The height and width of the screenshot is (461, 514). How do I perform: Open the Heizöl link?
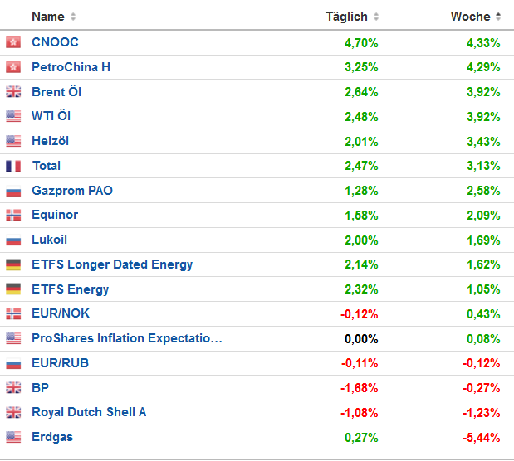point(50,141)
